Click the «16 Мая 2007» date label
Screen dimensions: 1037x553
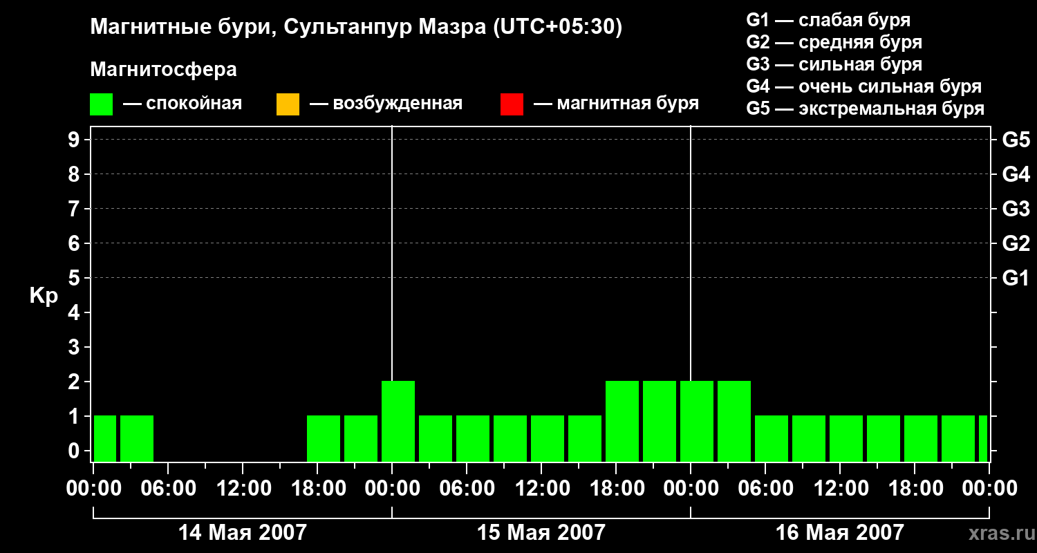840,532
